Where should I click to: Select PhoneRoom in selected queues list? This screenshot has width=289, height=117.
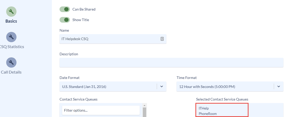[x=208, y=114]
